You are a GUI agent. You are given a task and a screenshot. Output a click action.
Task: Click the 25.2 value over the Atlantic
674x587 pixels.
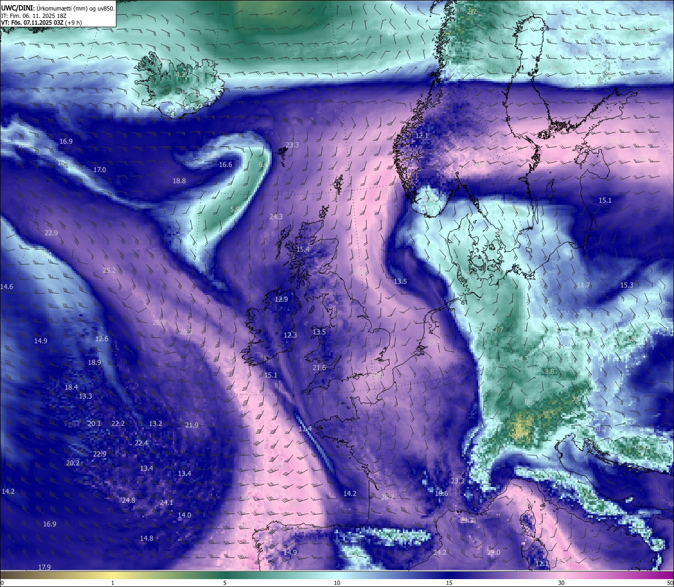(109, 271)
